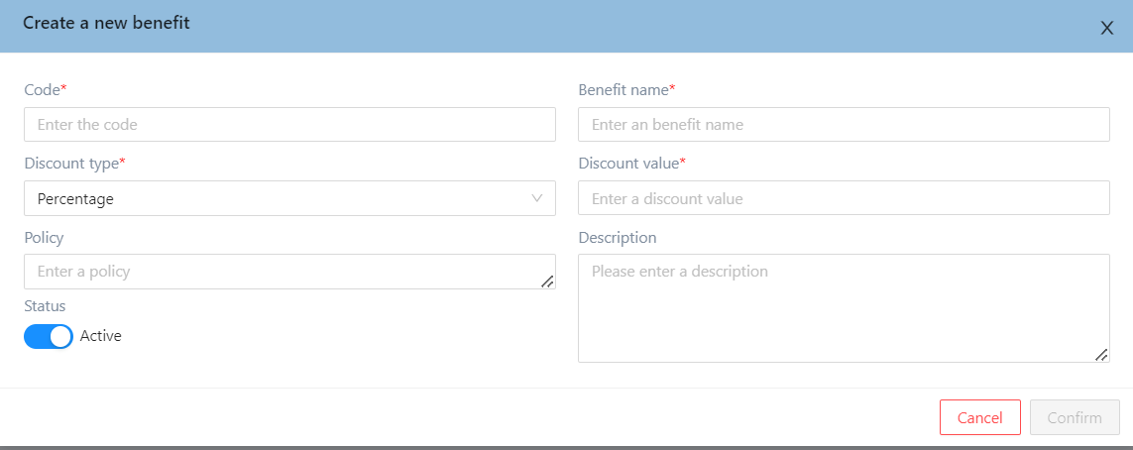Click the Discount type label

coord(71,164)
